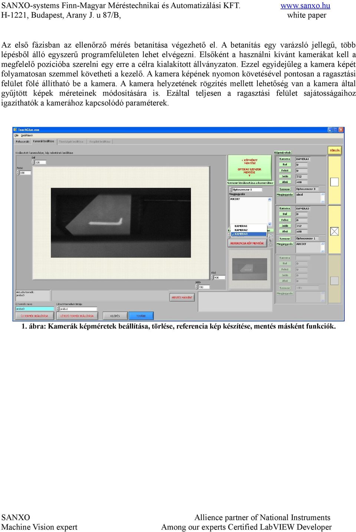Open the www.sanxo.hu link
This screenshot has height=532, width=356.
coord(305,6)
